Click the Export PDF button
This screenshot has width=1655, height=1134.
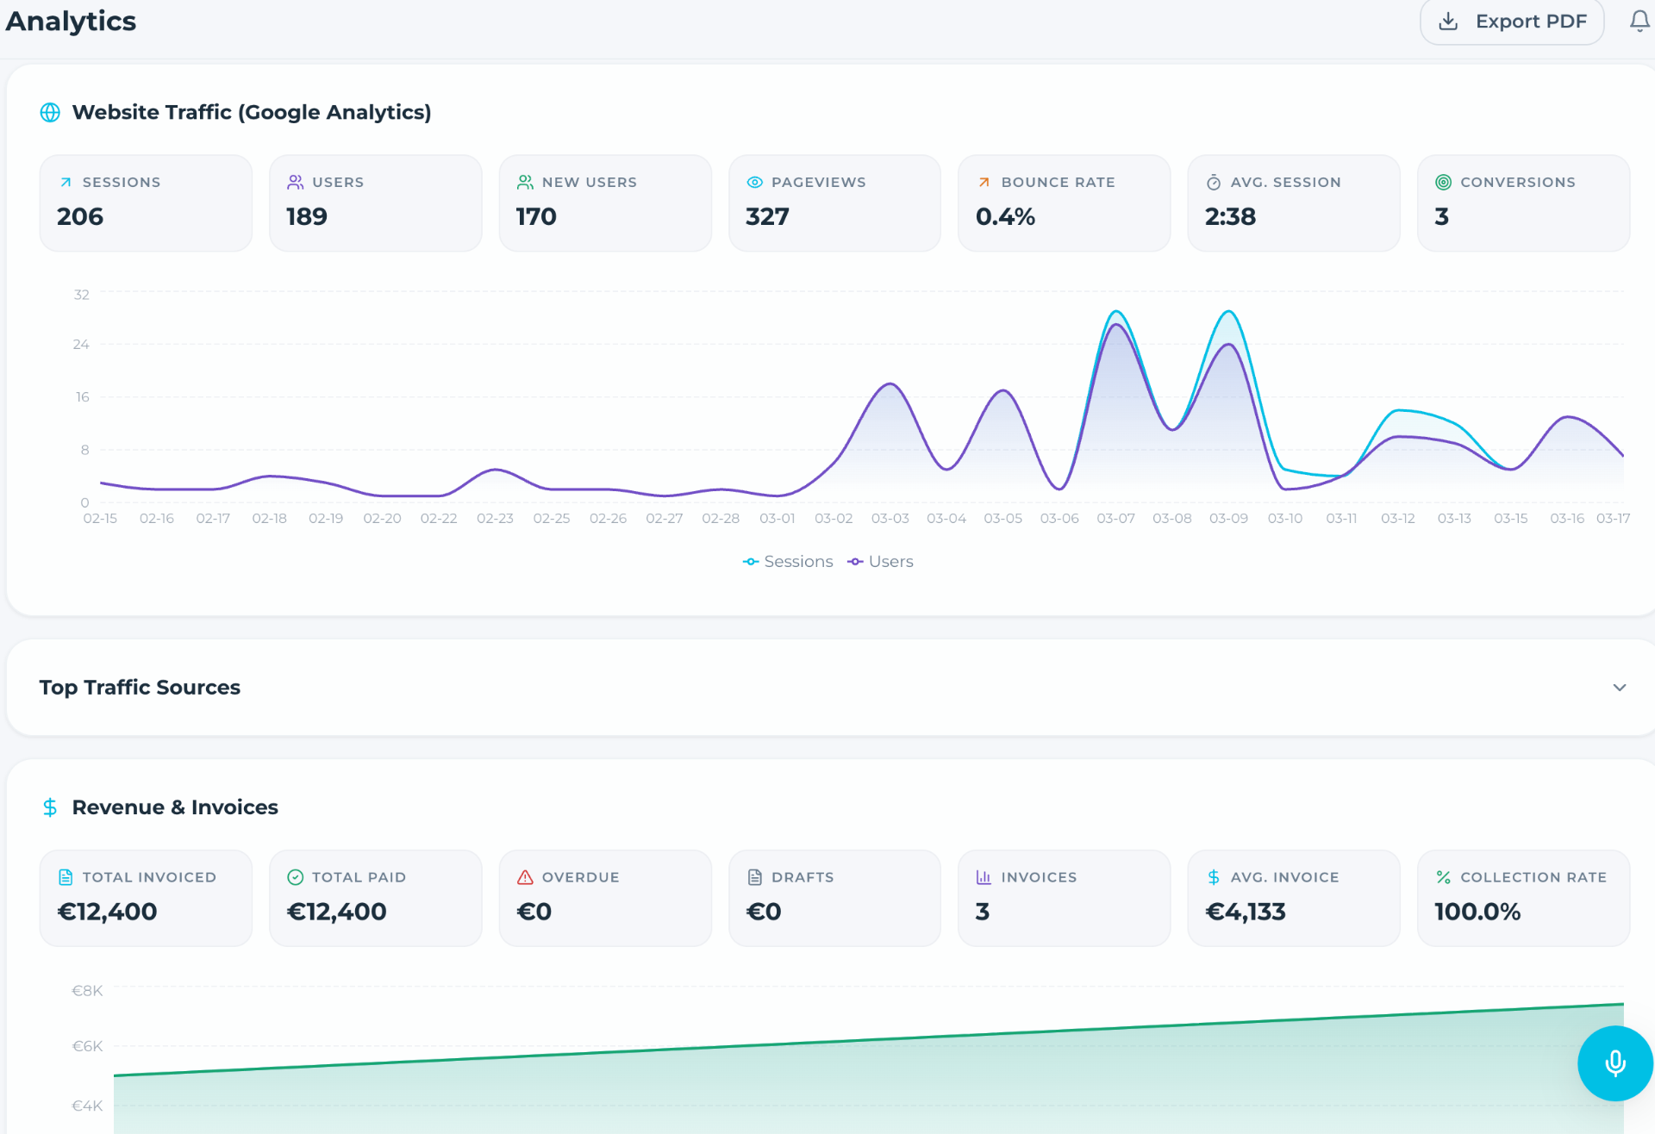pyautogui.click(x=1511, y=21)
